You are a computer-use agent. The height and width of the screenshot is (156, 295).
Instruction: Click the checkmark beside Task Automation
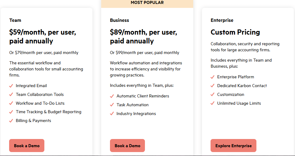(x=112, y=105)
